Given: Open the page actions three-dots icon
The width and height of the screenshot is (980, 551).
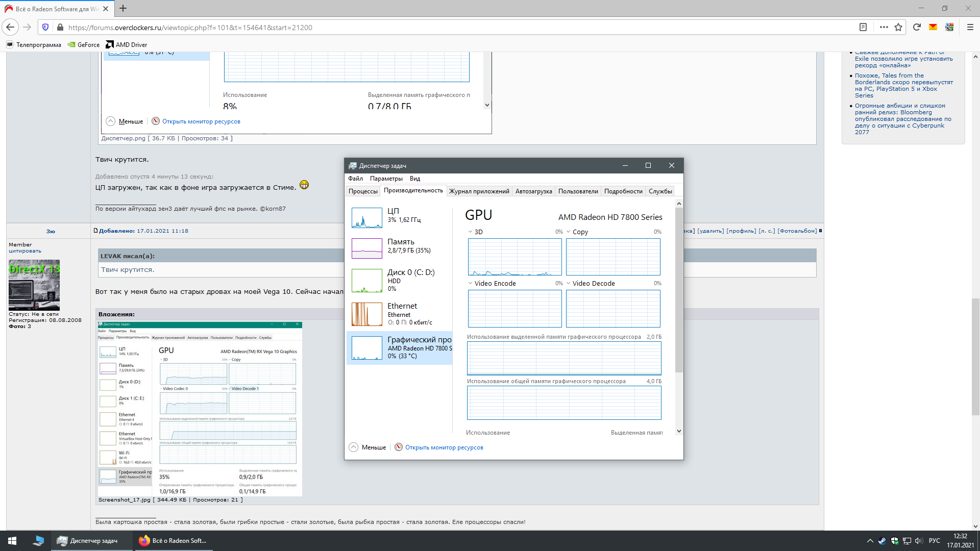Looking at the screenshot, I should point(884,28).
